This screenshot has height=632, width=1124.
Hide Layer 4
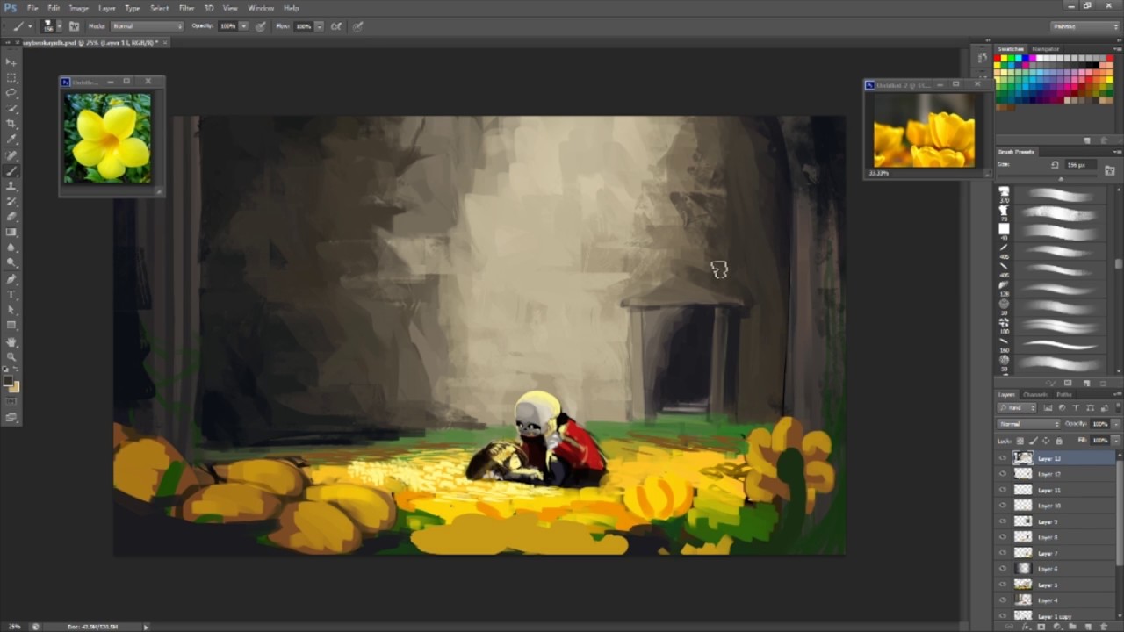[1003, 600]
